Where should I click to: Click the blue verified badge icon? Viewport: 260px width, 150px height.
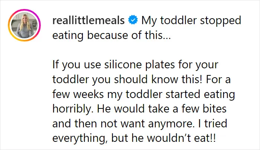(133, 20)
